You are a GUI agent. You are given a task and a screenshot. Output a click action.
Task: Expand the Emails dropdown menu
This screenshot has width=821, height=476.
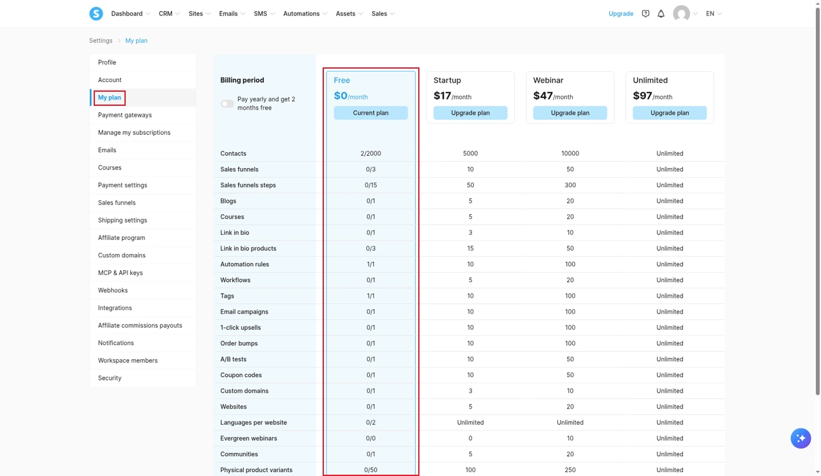coord(232,13)
